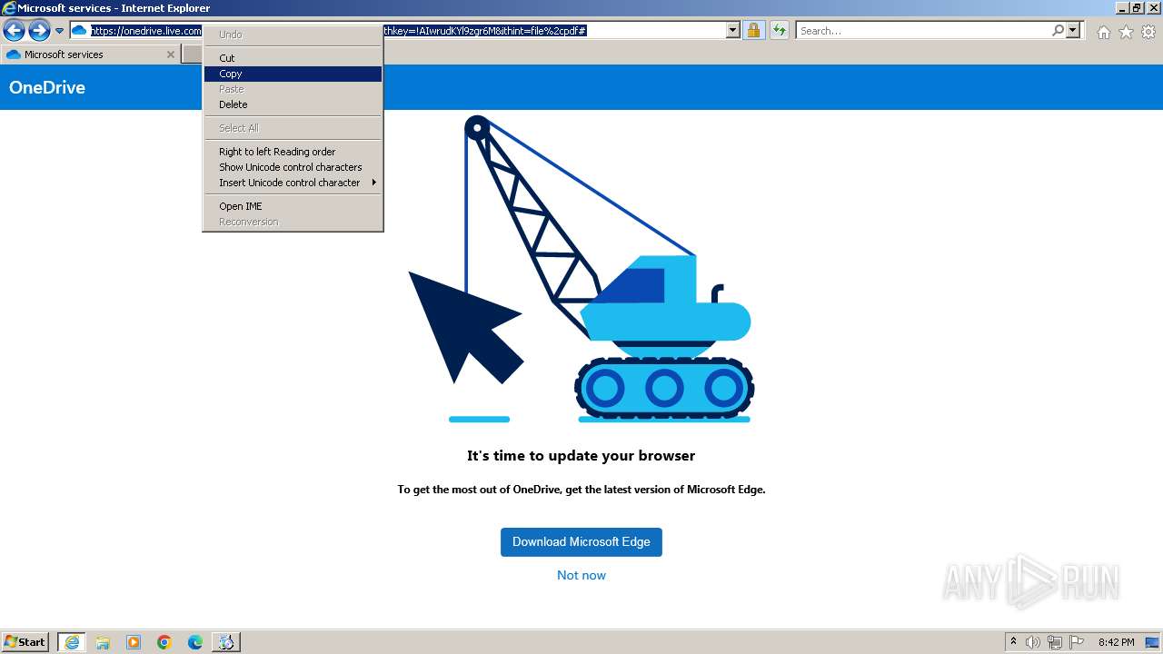This screenshot has height=654, width=1163.
Task: Expand Insert Unicode control character submenu
Action: pos(293,183)
